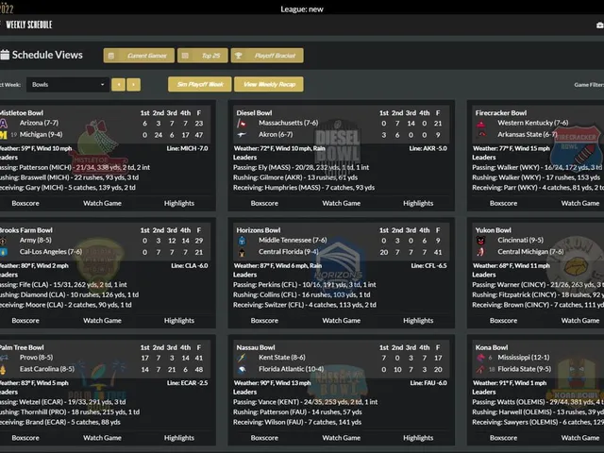Click the Central Michigan team logo
The width and height of the screenshot is (604, 453).
480,252
